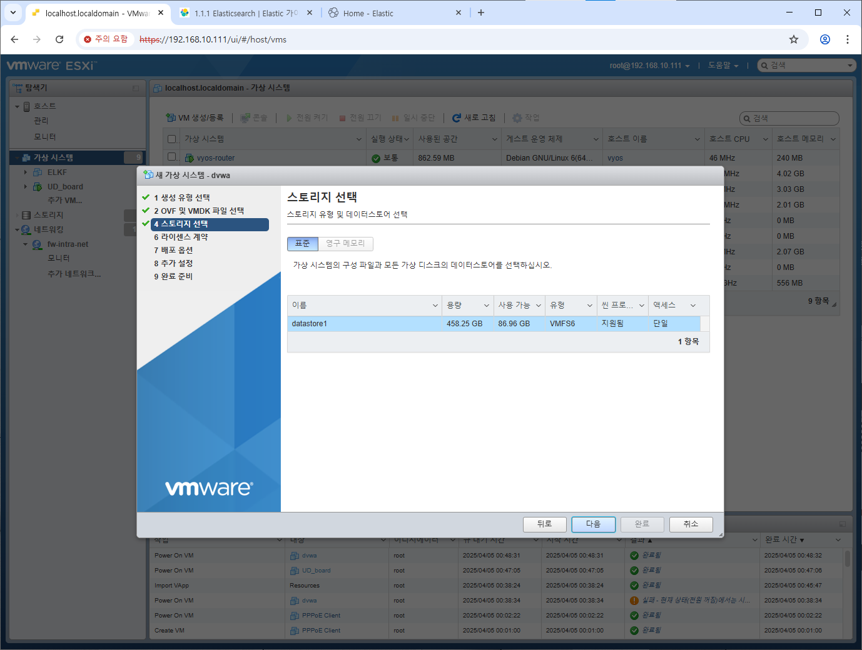862x650 pixels.
Task: Click the Refresh button in the VM toolbar
Action: [474, 117]
